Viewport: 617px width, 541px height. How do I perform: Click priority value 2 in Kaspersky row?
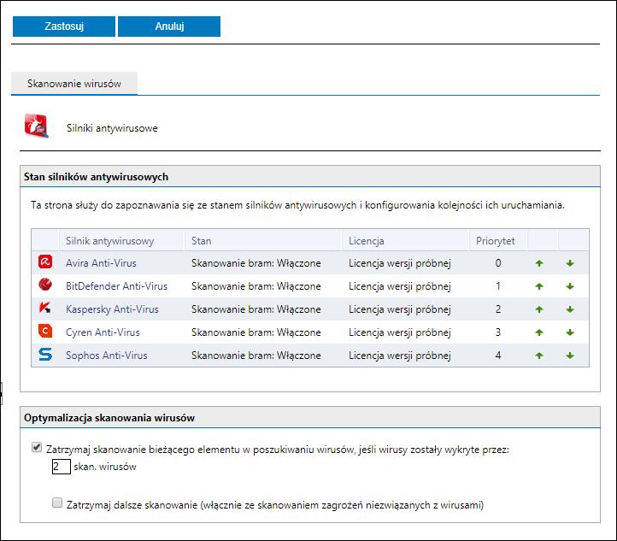[498, 309]
